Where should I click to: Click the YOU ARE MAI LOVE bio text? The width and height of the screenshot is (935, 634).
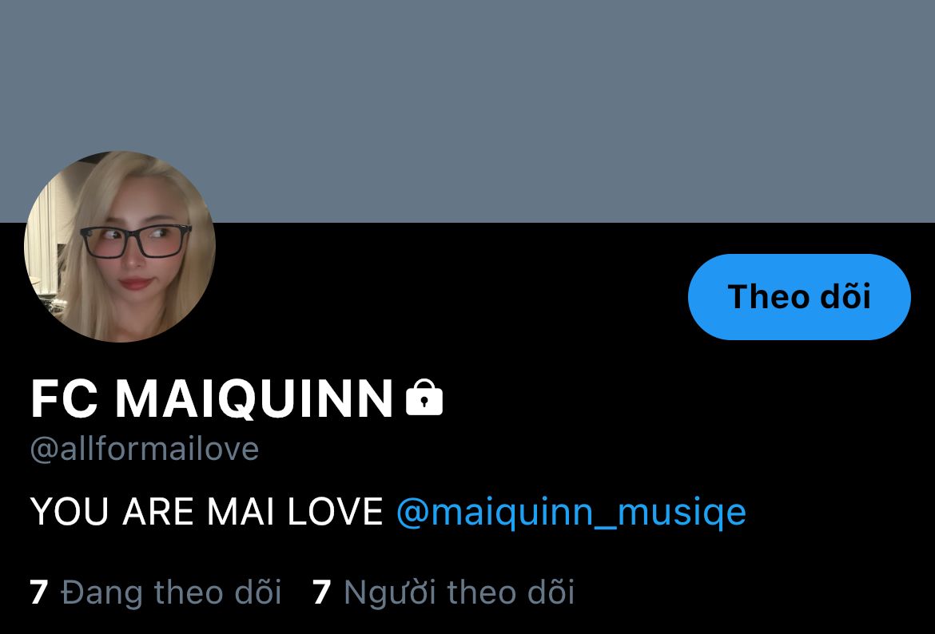point(206,512)
